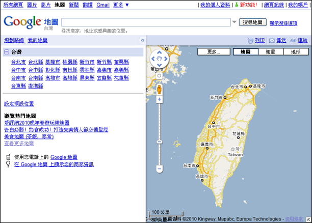Pan the map right with arrow control
This screenshot has height=223, width=312.
(166, 59)
